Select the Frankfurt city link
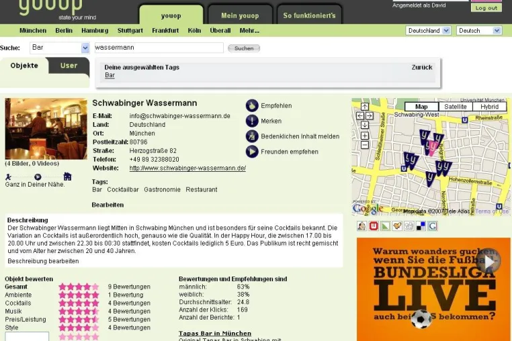Image resolution: width=512 pixels, height=341 pixels. [165, 31]
